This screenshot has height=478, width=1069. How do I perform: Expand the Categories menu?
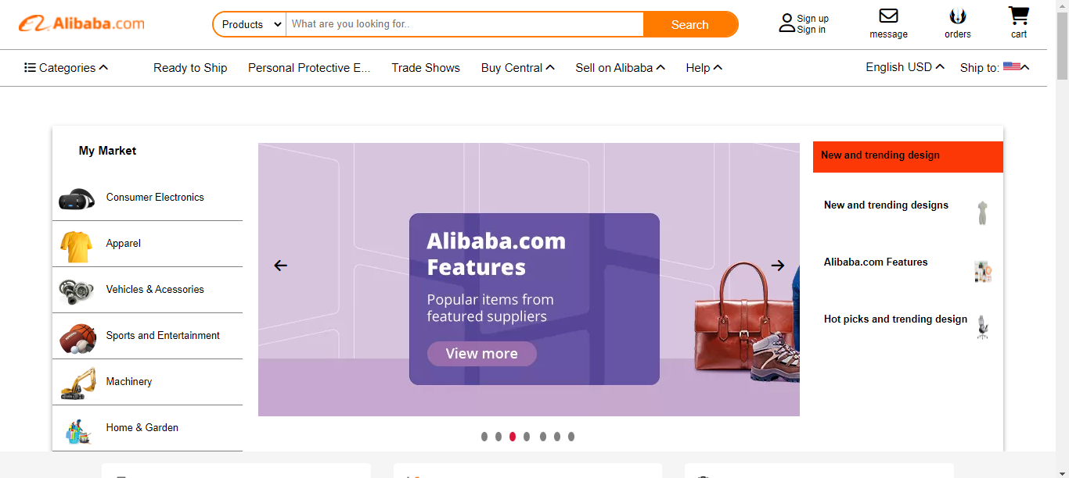67,68
